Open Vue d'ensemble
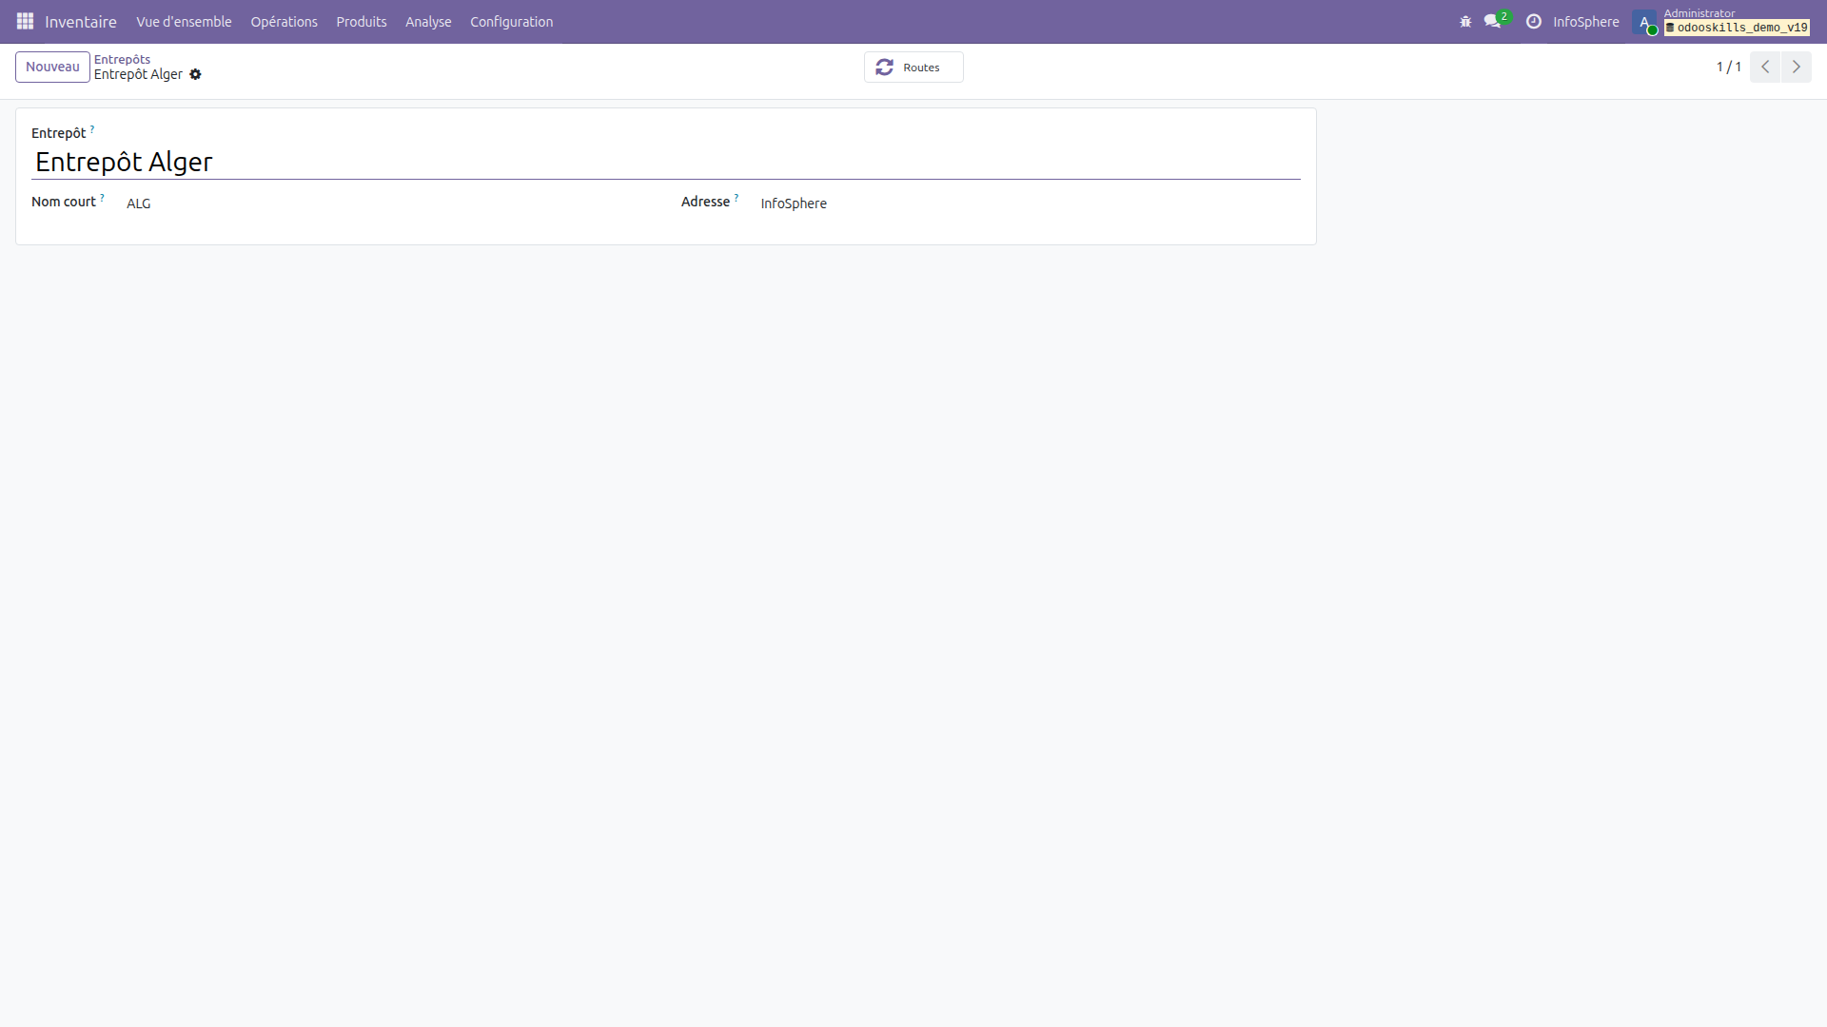1827x1027 pixels. pyautogui.click(x=184, y=21)
